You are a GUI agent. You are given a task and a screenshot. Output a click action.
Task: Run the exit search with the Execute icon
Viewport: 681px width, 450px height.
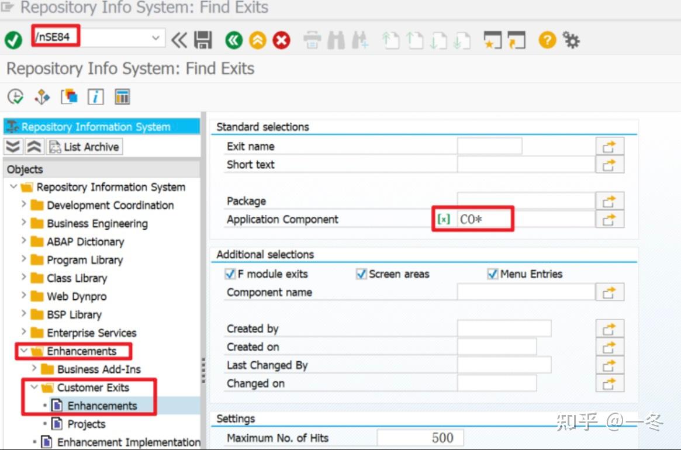coord(16,96)
